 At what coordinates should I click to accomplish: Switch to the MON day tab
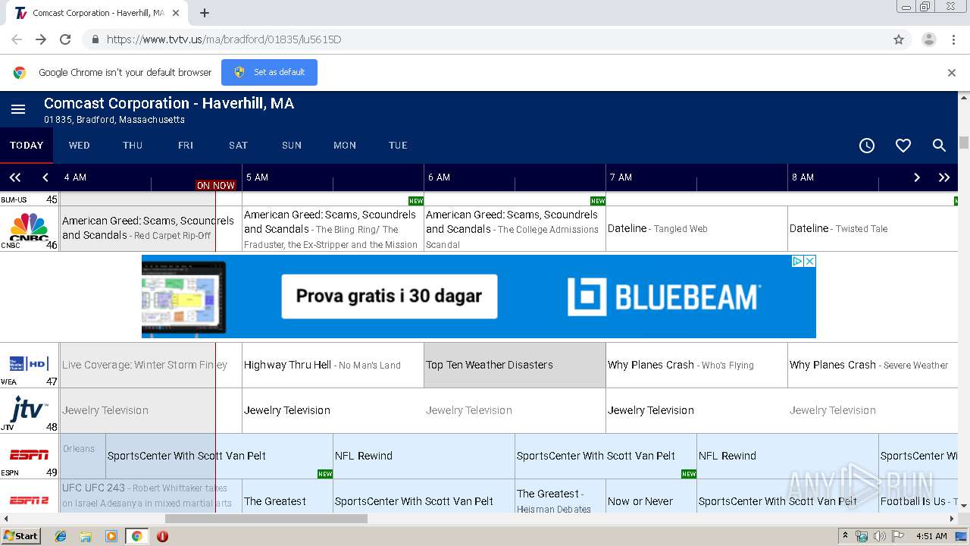pyautogui.click(x=345, y=146)
